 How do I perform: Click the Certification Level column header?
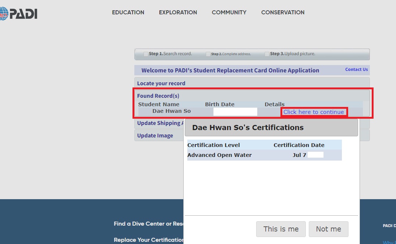[x=213, y=145]
